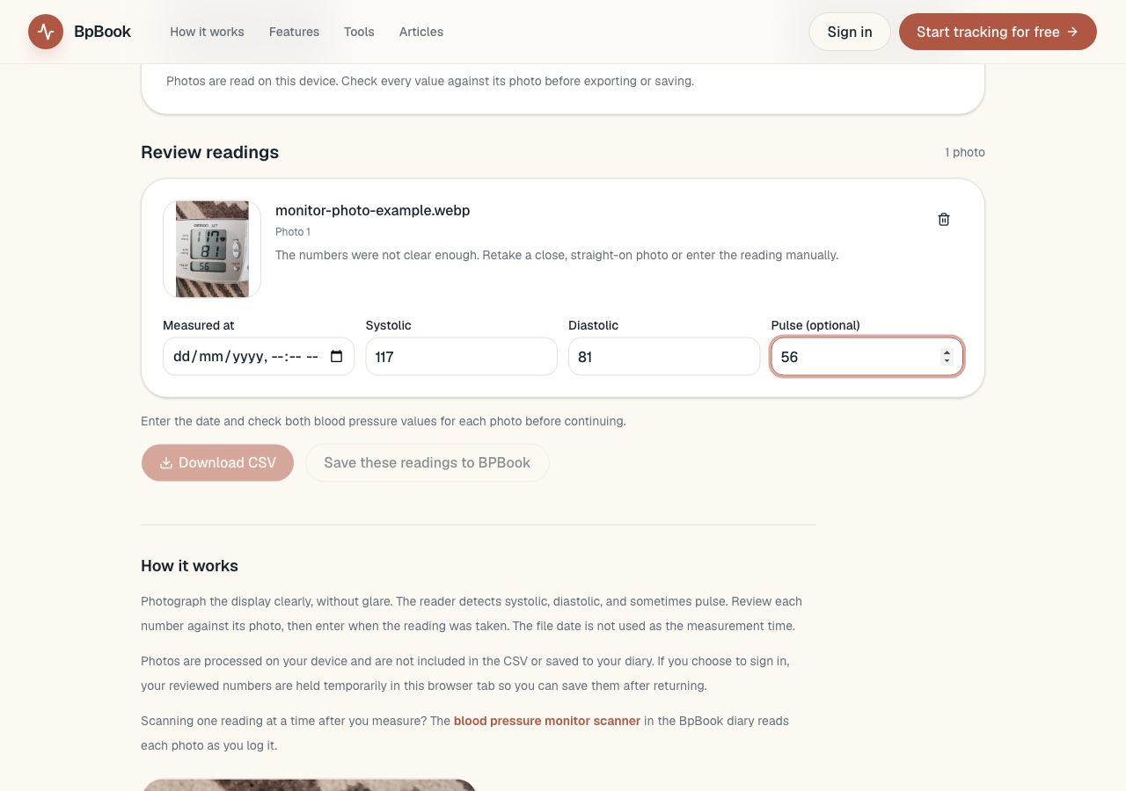This screenshot has height=791, width=1126.
Task: Click the arrow icon in Start tracking for free
Action: (x=1072, y=32)
